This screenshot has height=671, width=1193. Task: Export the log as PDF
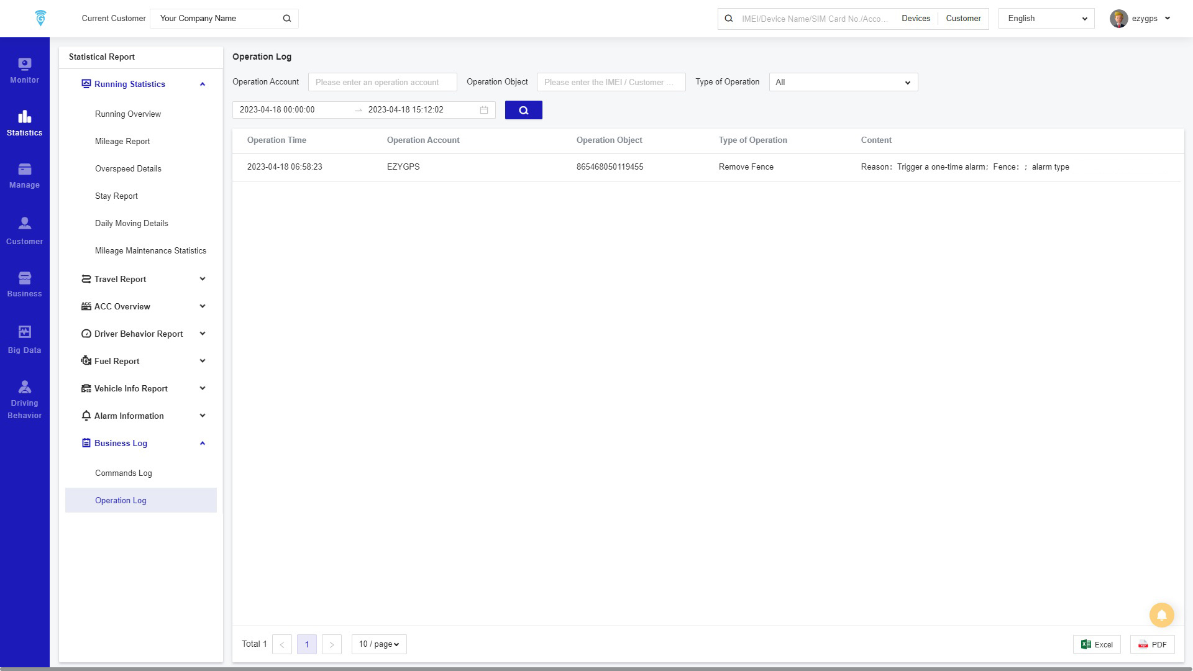point(1152,644)
